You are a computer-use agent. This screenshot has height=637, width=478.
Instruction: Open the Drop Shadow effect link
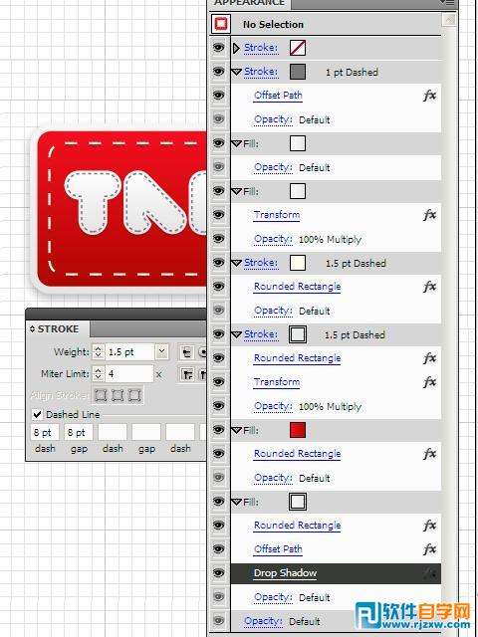pos(285,573)
